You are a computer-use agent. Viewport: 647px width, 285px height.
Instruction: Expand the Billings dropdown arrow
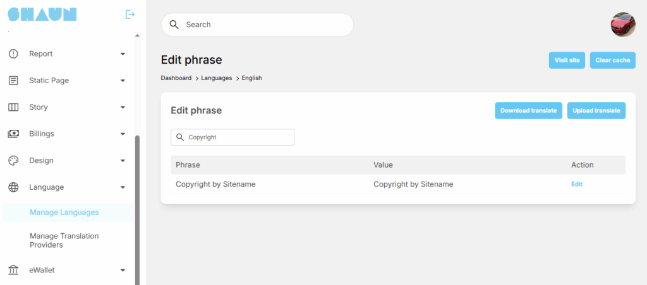tap(123, 134)
